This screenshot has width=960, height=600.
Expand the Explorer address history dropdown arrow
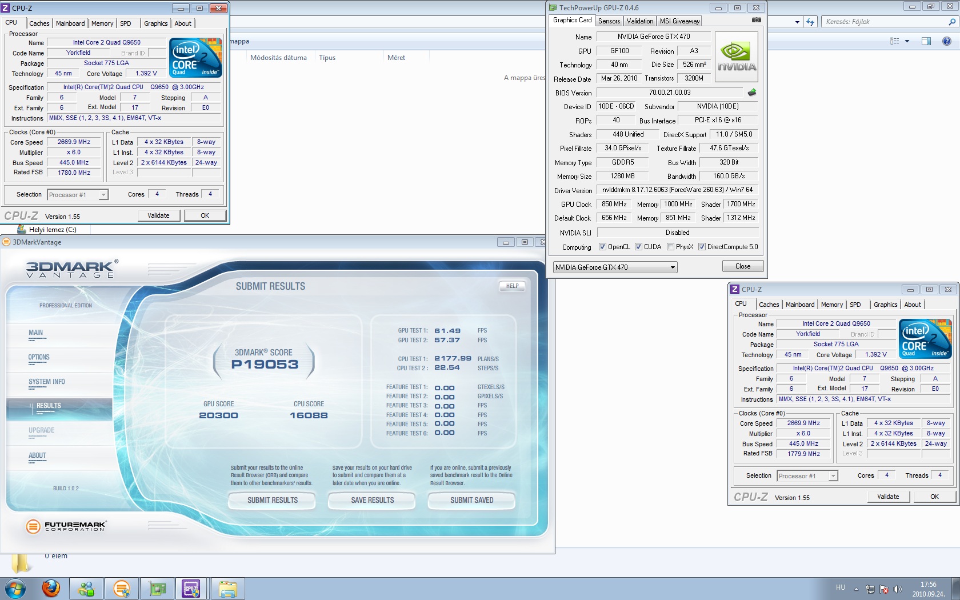tap(797, 22)
